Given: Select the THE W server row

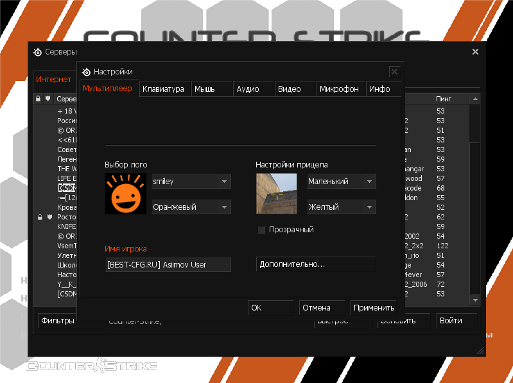Looking at the screenshot, I should tap(67, 169).
